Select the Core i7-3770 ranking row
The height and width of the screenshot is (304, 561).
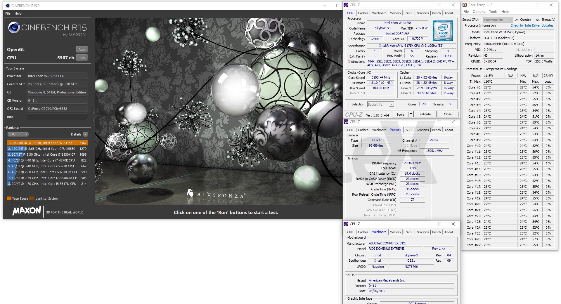coord(47,166)
